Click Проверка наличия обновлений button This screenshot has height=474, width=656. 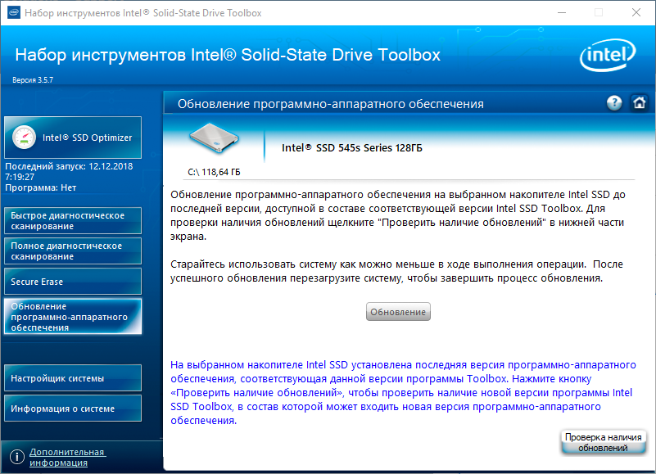pos(603,443)
